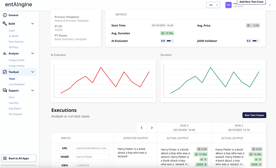Open the .dtc dropdown

pos(213,5)
